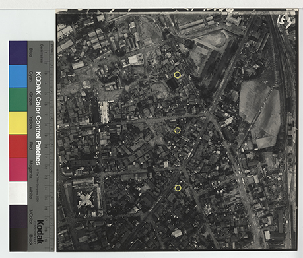This screenshot has height=258, width=303.
Task: Click the Kodak logo on the strip
Action: [40, 232]
